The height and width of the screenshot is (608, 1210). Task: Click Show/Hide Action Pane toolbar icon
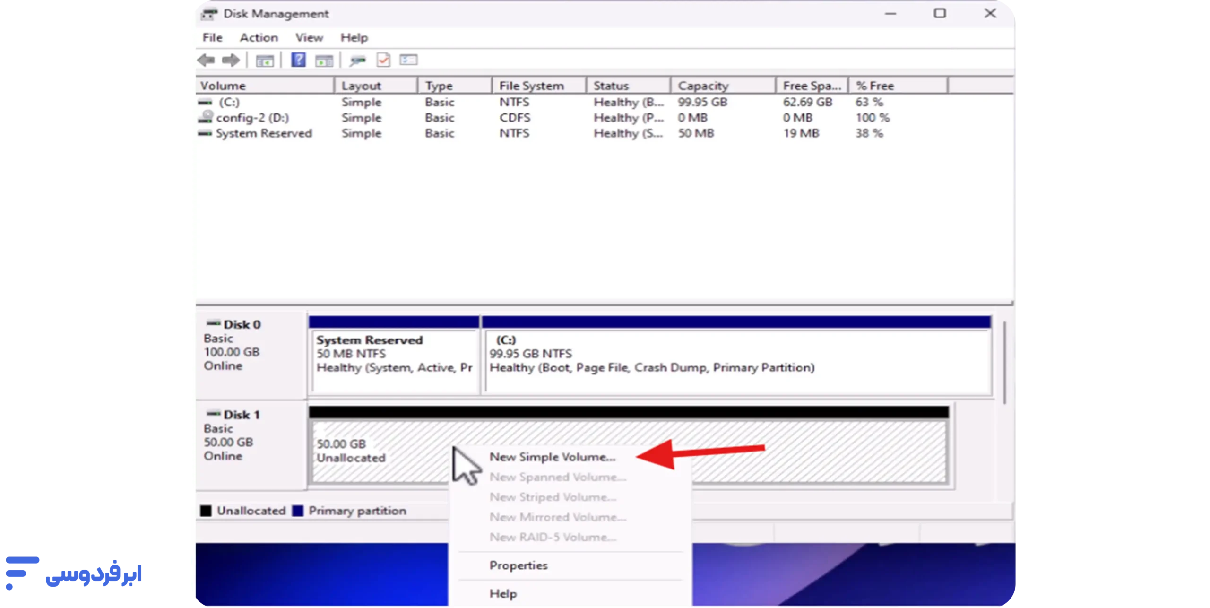(324, 61)
